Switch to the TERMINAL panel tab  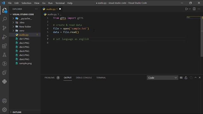[101, 78]
